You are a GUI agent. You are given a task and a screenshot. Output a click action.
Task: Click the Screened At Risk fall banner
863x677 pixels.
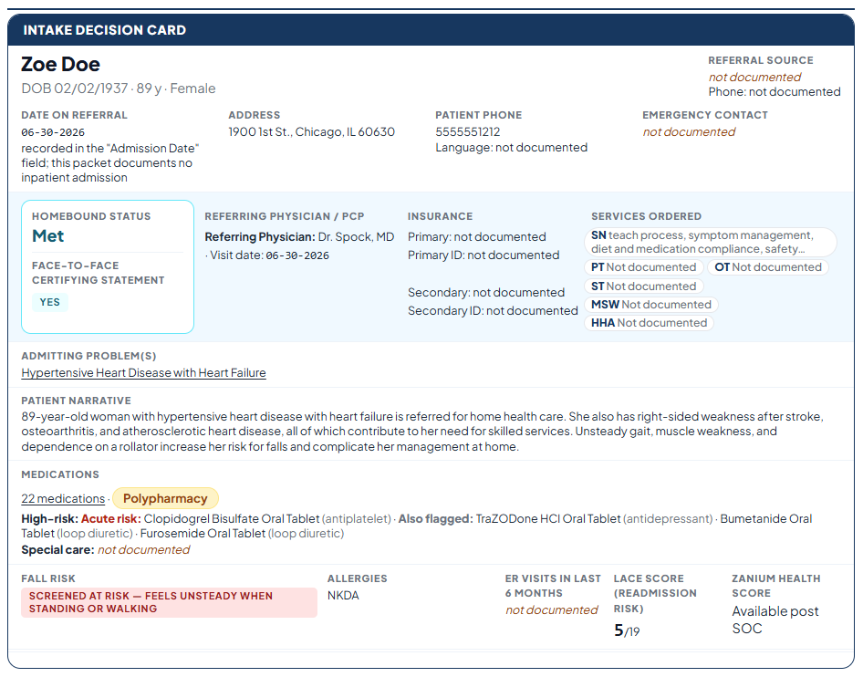coord(169,602)
